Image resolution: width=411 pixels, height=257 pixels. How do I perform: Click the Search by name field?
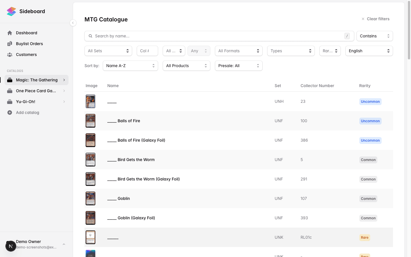click(x=219, y=36)
